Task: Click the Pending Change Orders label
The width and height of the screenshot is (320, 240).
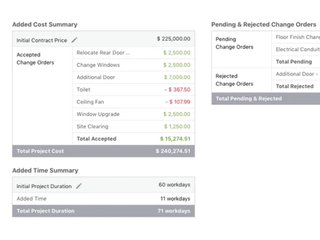Action: tap(234, 43)
